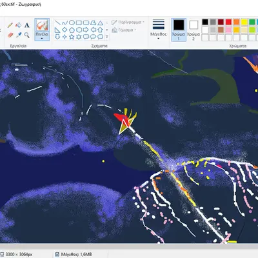
Task: Click the red shape on the canvas
Action: [120, 117]
